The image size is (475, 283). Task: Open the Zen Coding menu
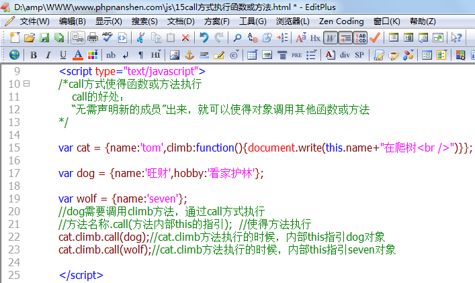tap(343, 21)
